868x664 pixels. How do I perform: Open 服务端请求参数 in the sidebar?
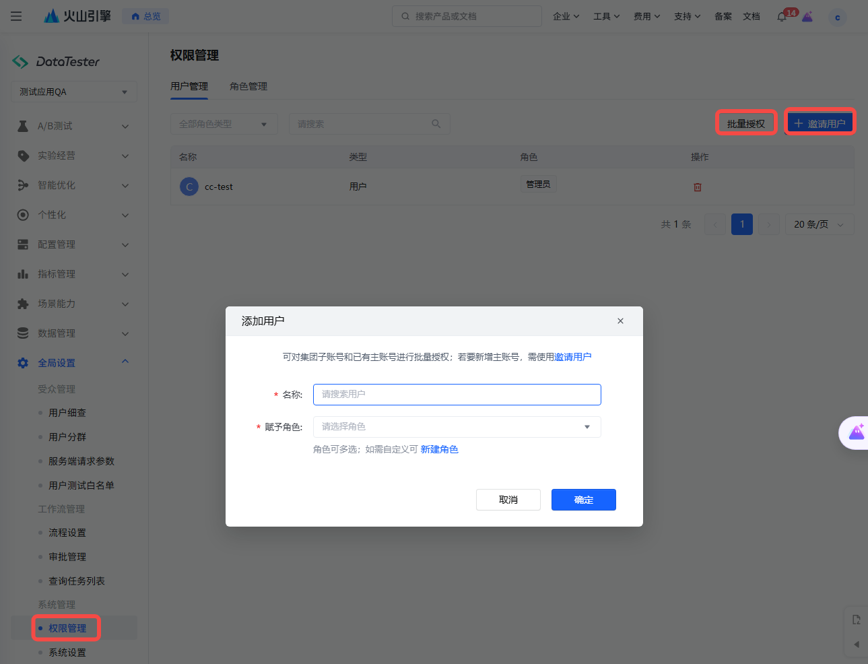point(81,461)
